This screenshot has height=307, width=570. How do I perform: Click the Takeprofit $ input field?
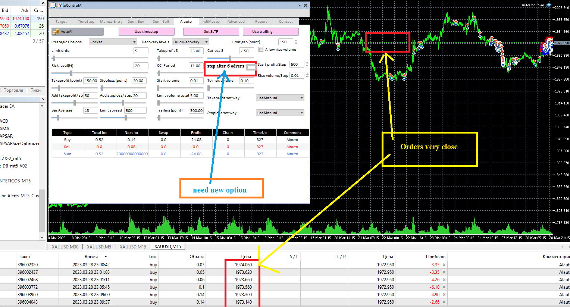tap(196, 51)
